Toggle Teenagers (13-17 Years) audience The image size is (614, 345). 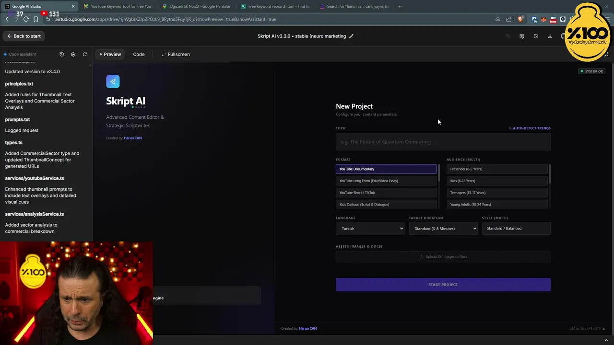pos(497,193)
